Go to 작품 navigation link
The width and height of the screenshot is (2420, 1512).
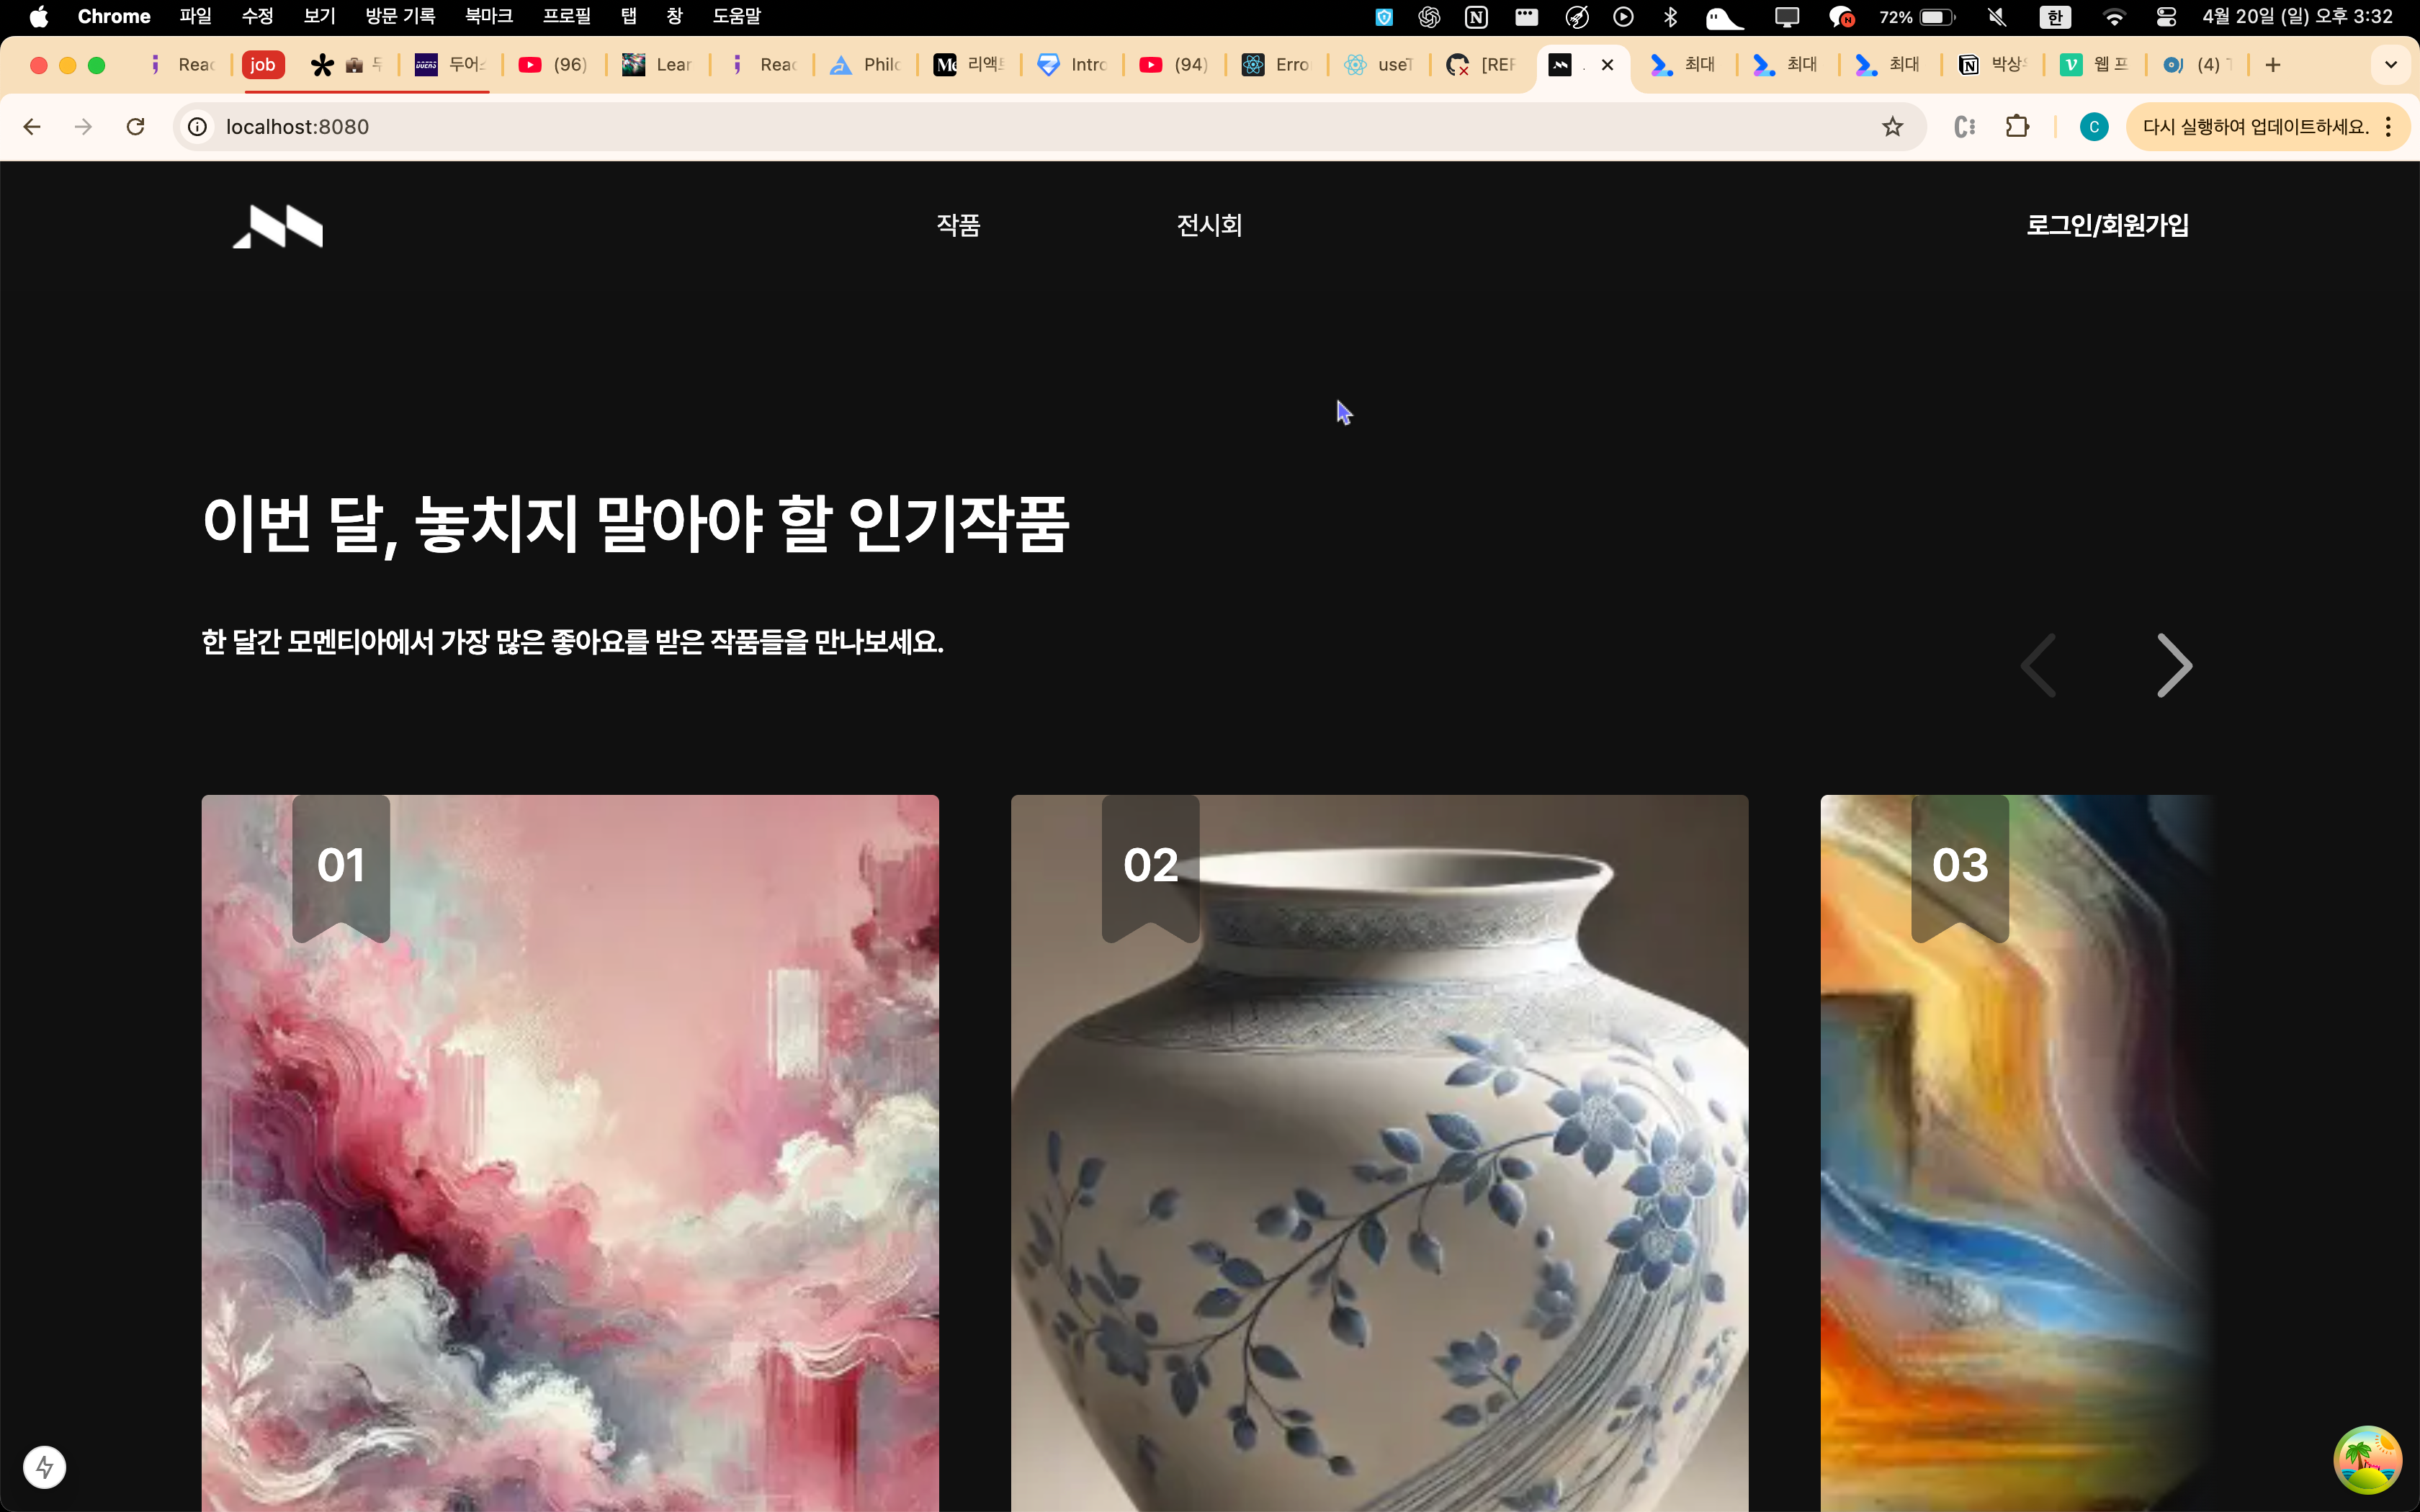click(x=958, y=225)
